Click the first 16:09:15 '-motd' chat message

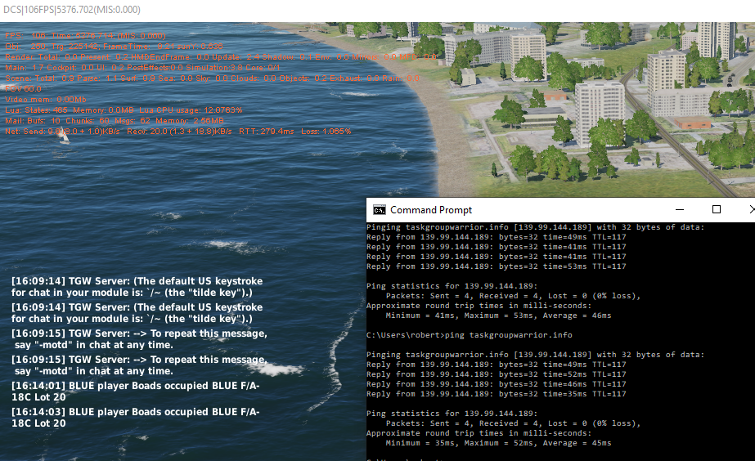pos(139,338)
